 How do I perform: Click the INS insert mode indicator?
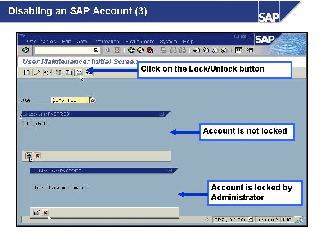287,220
